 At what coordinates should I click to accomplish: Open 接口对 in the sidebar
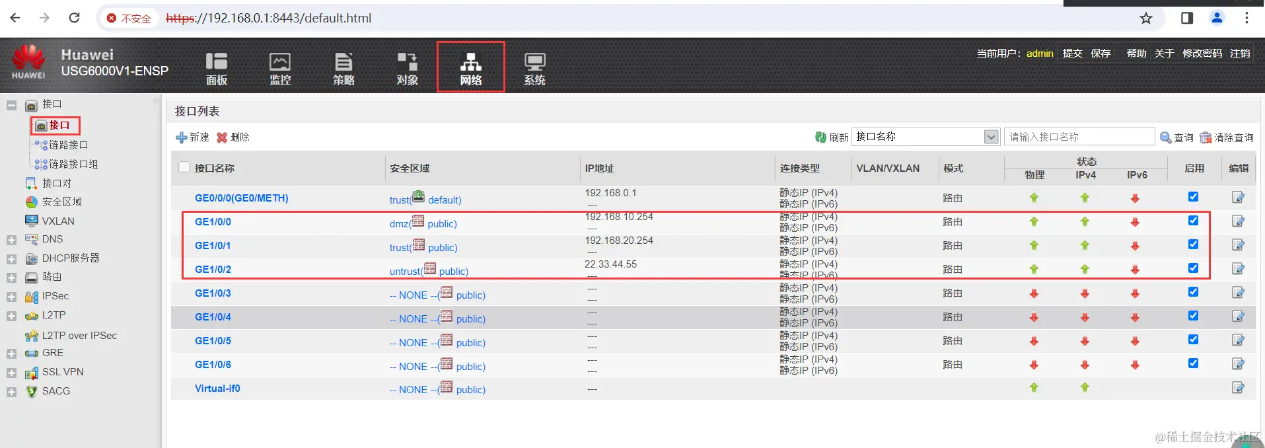coord(57,183)
